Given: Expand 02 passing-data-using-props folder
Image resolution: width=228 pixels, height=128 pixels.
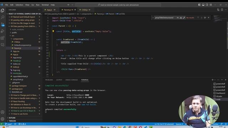Looking at the screenshot, I should tap(22, 20).
